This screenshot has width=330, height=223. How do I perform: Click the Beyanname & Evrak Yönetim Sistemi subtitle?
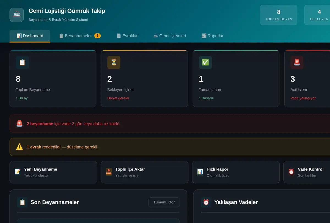coord(58,20)
